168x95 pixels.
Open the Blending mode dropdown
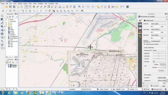159,50
